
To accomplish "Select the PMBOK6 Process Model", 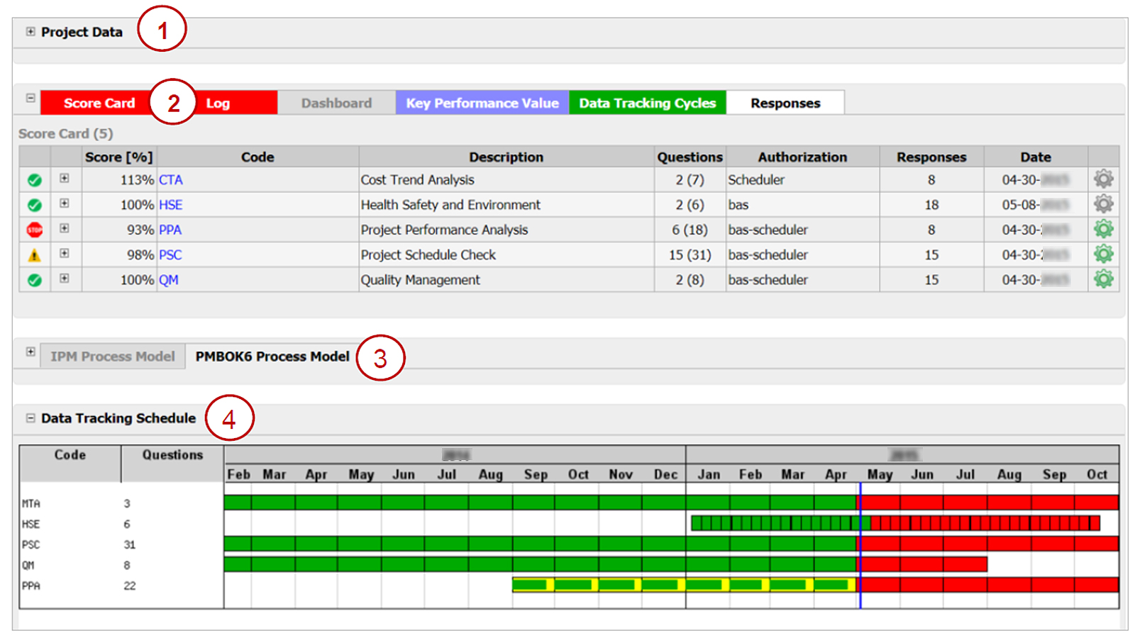I will [x=271, y=356].
